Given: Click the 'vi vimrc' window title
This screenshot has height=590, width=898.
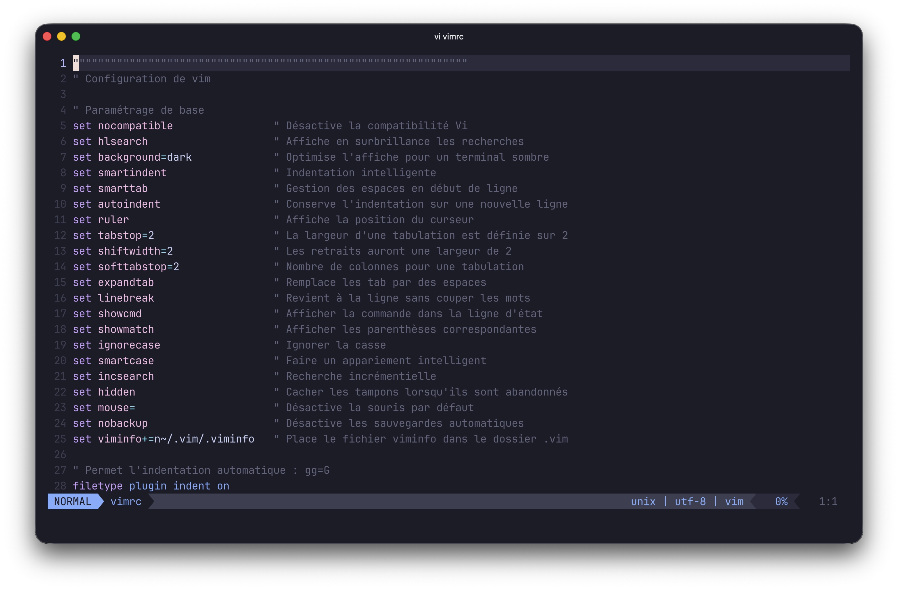Looking at the screenshot, I should pyautogui.click(x=449, y=37).
